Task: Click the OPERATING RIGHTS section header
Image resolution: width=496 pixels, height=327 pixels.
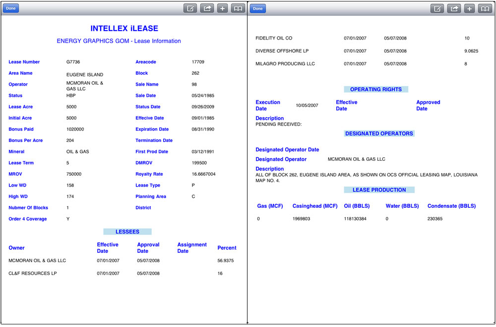Action: pos(376,90)
